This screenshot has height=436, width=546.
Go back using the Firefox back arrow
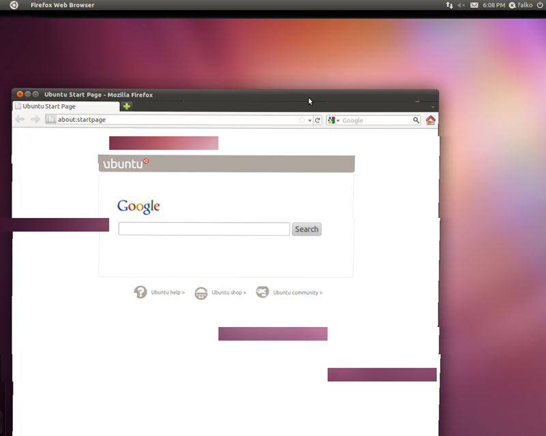20,119
